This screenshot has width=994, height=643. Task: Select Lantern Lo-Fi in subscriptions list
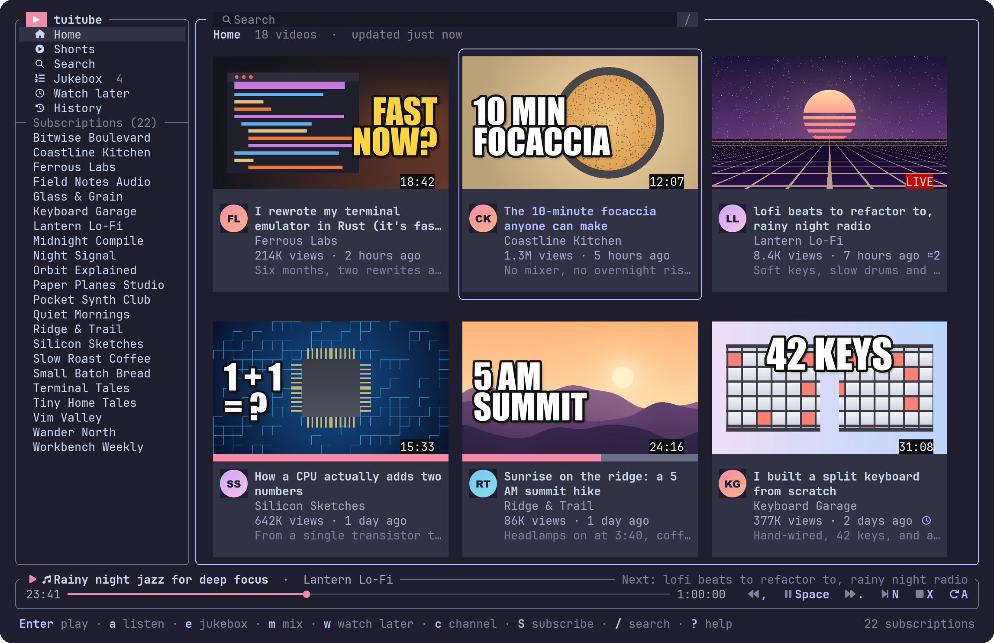coord(78,226)
